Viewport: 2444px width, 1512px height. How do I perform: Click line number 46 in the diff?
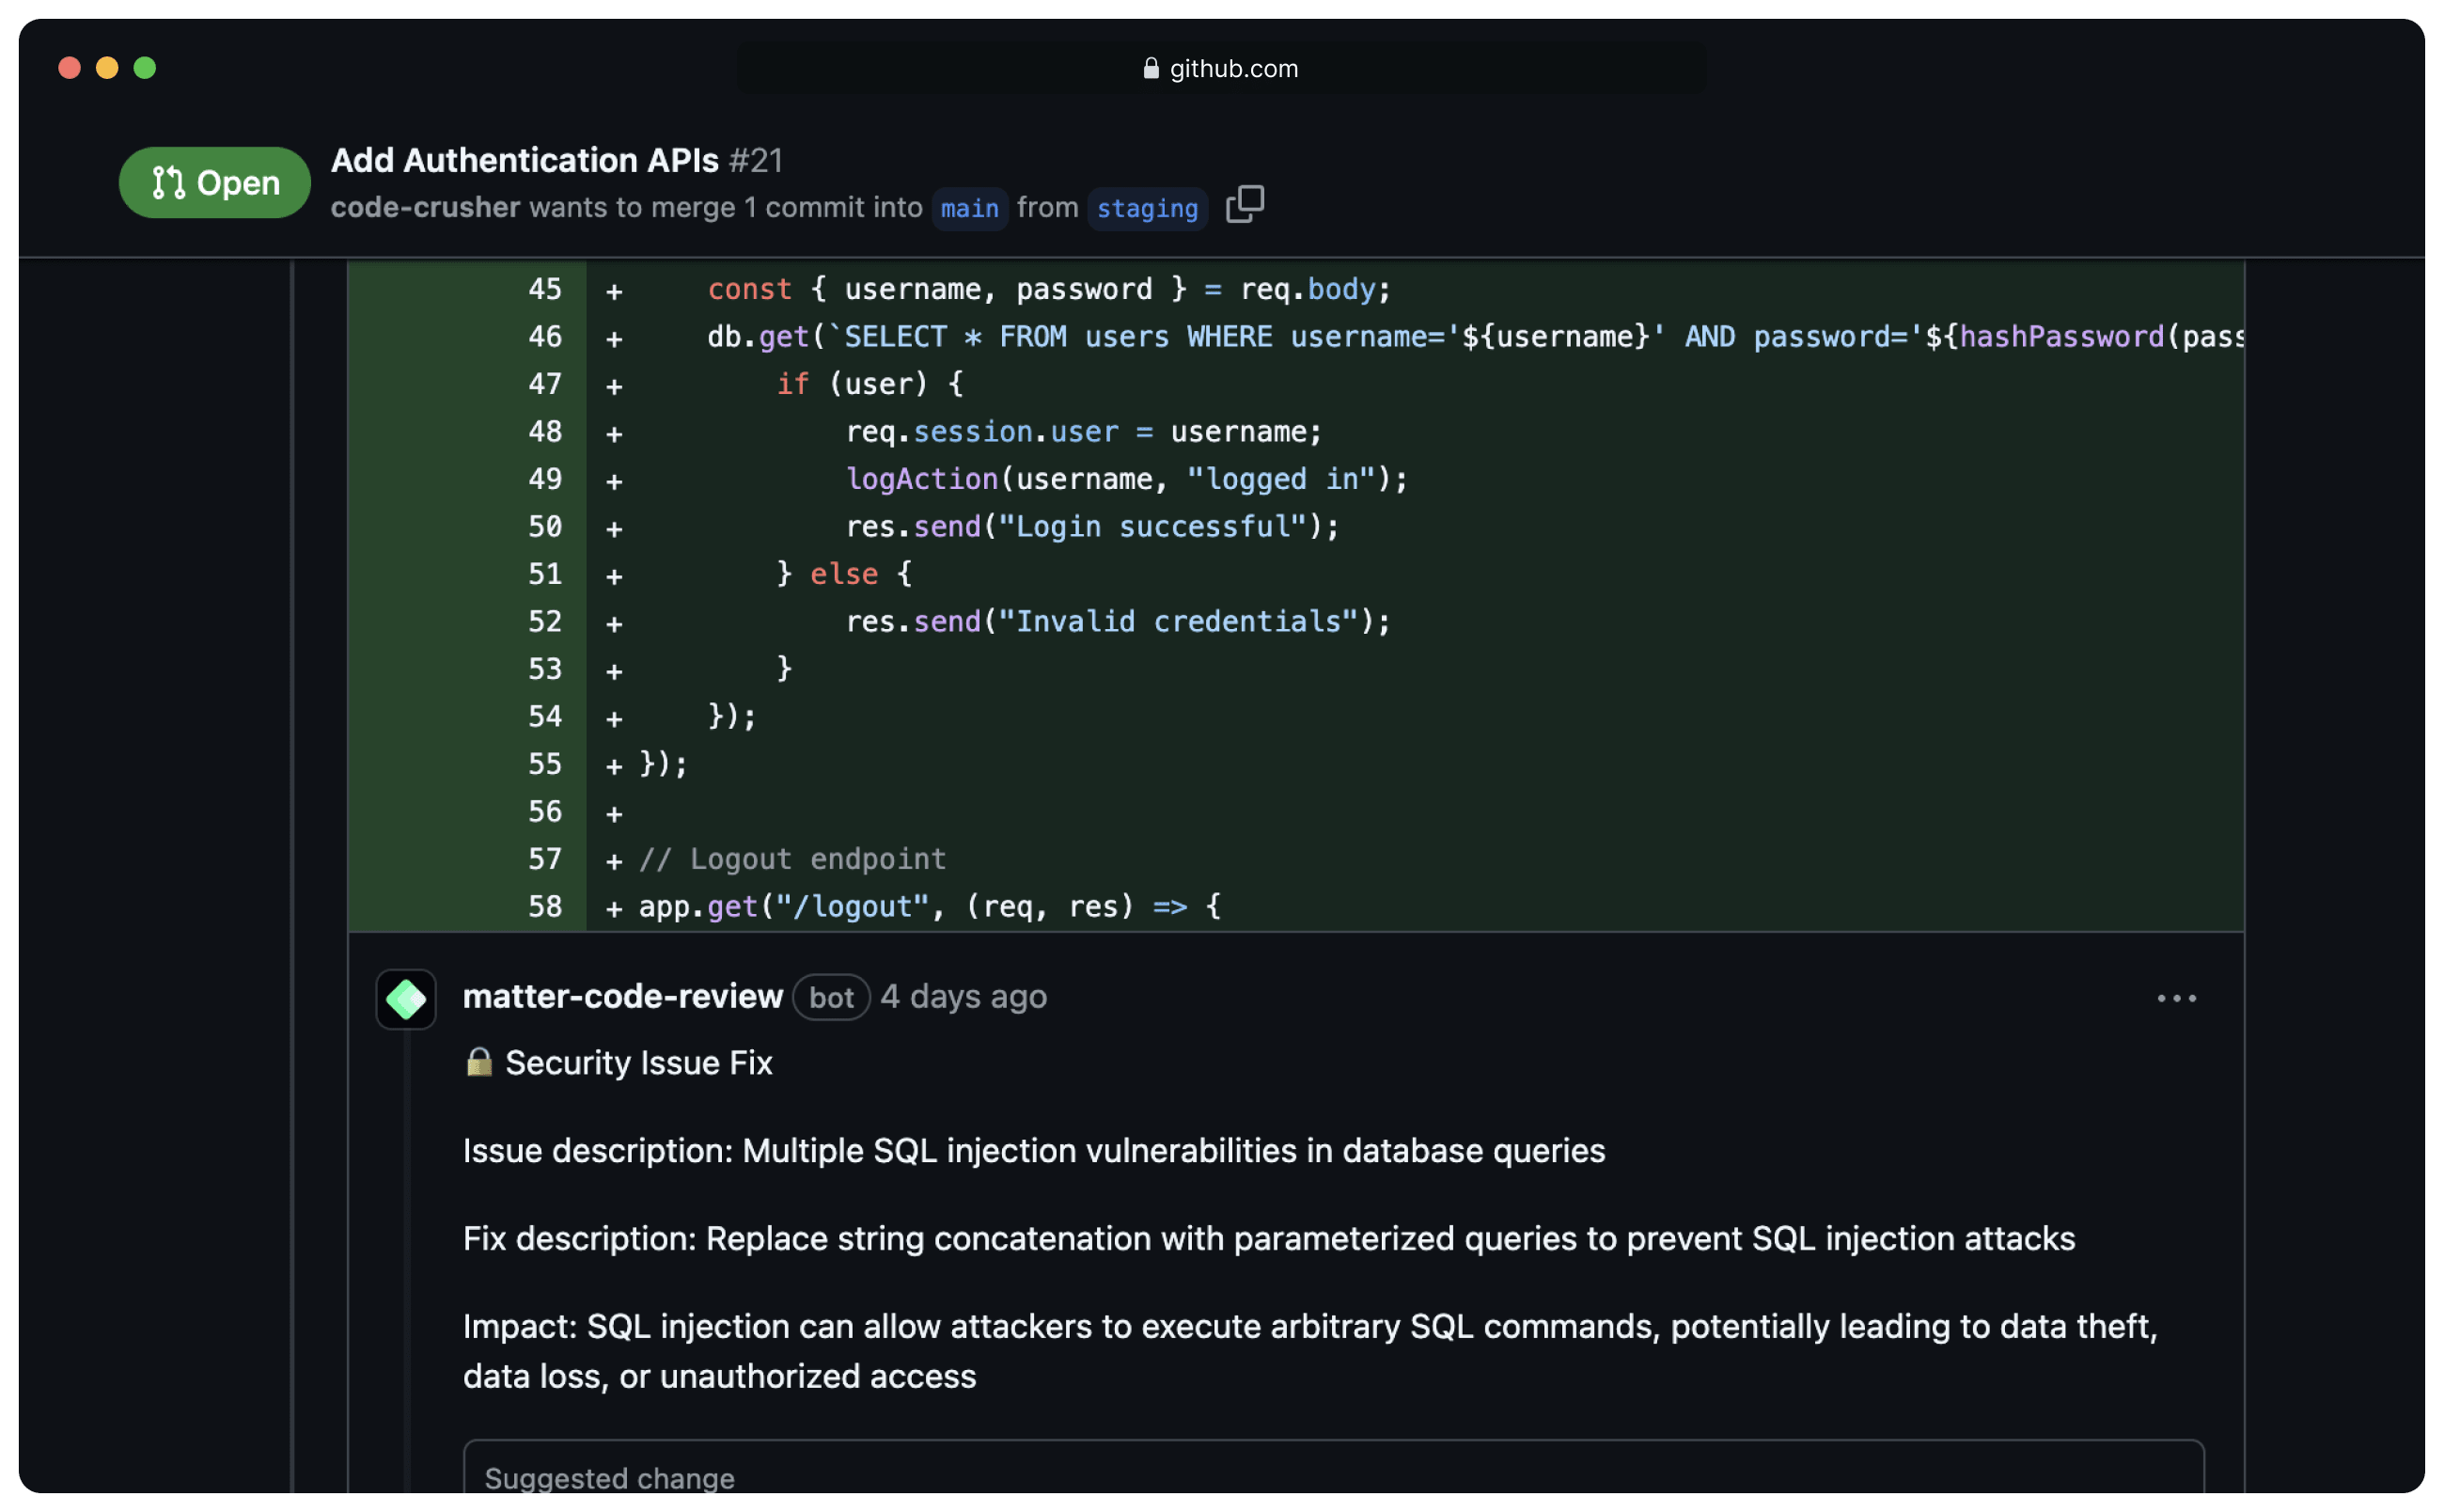(x=545, y=337)
